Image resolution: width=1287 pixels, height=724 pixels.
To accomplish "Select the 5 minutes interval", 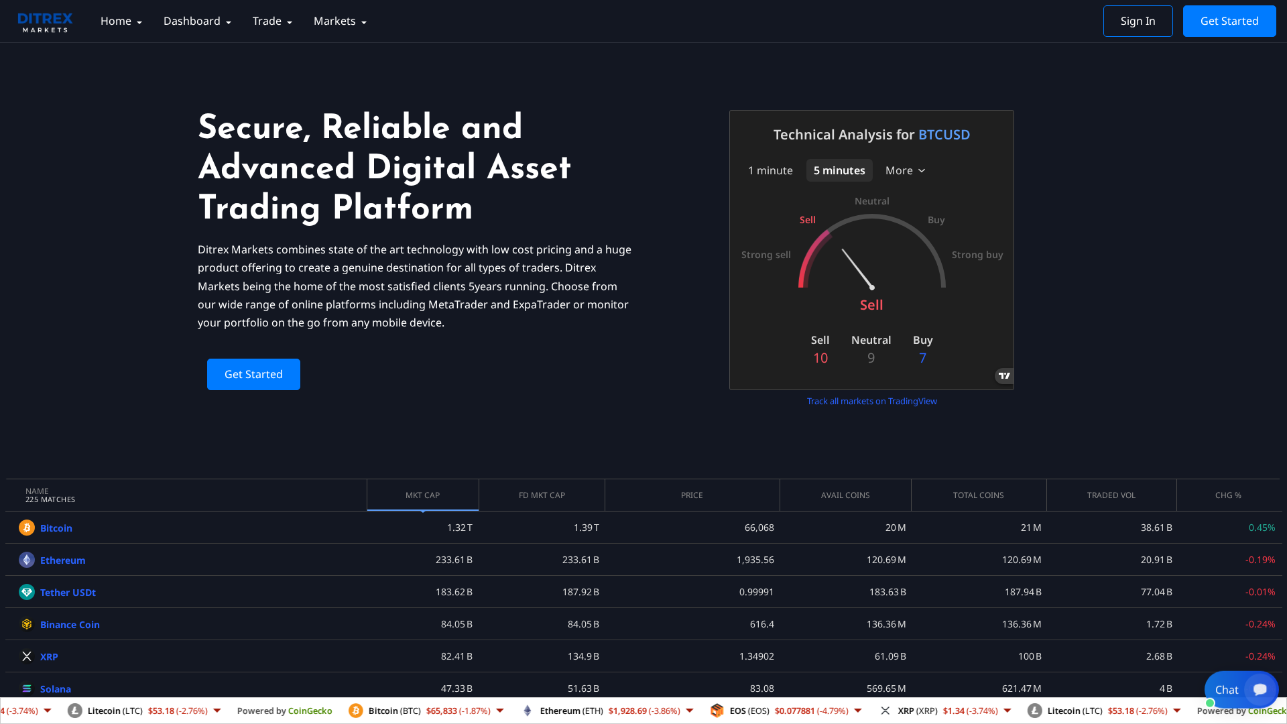I will 839,170.
